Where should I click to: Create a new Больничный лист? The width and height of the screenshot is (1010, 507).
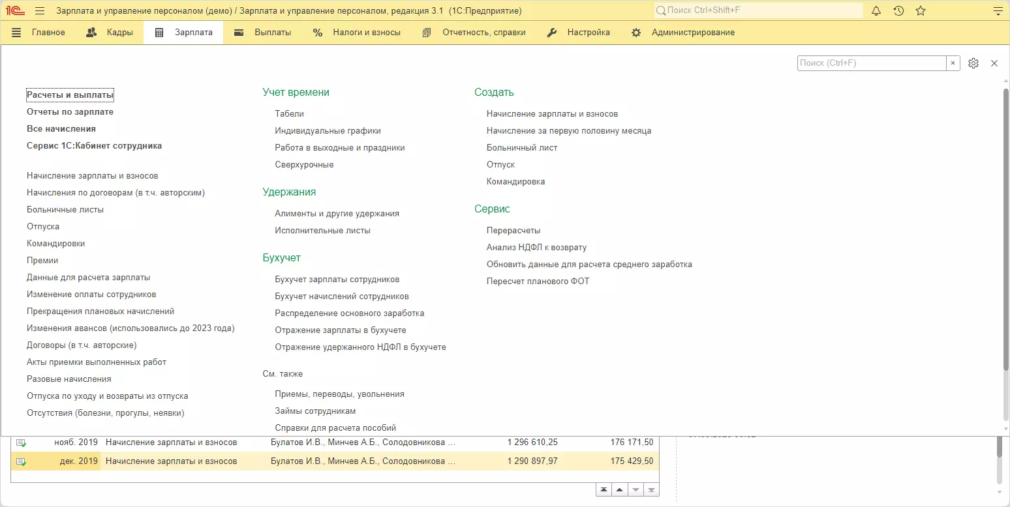pyautogui.click(x=522, y=148)
